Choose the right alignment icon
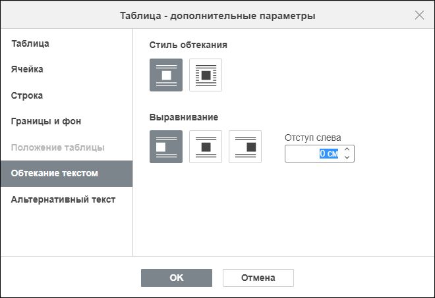The height and width of the screenshot is (298, 435). [x=245, y=147]
